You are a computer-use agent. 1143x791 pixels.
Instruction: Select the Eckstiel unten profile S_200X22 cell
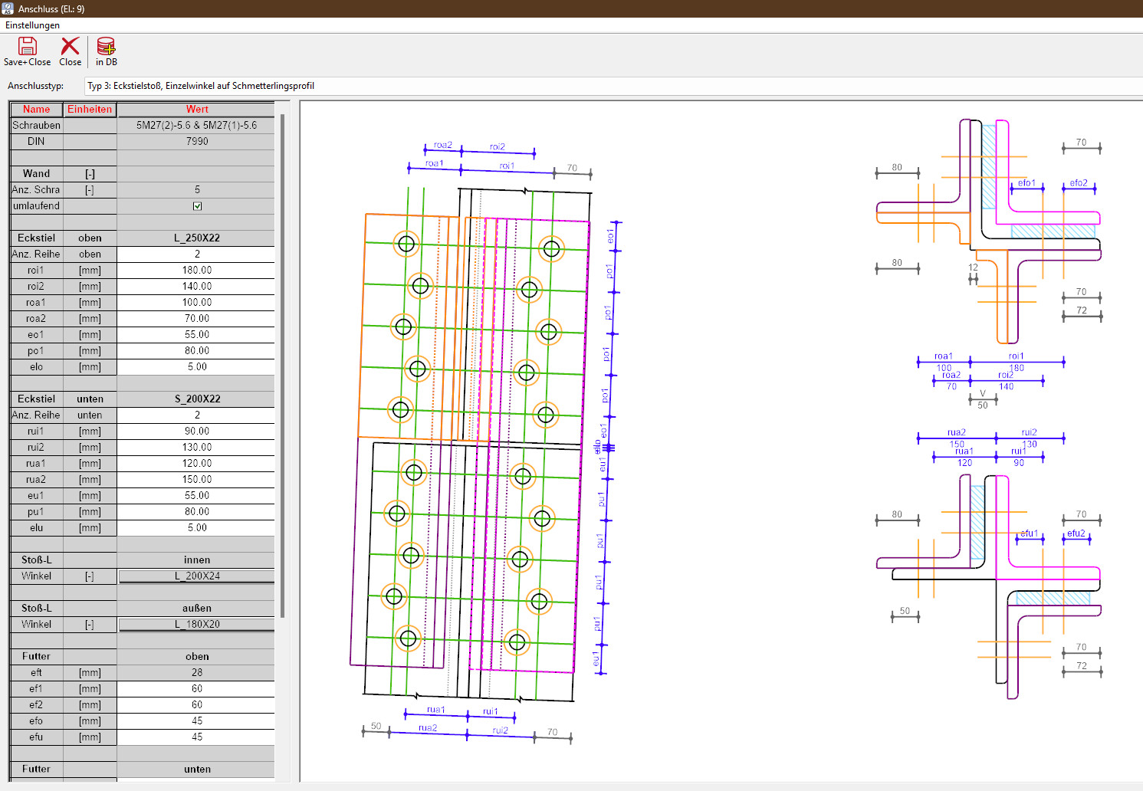pos(196,399)
